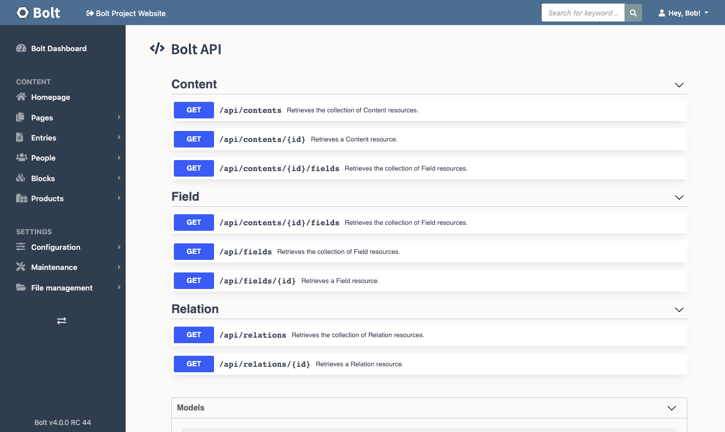Select the Blocks icon in the sidebar

coord(21,178)
